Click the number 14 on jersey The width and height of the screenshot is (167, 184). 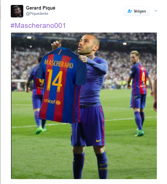tap(54, 80)
